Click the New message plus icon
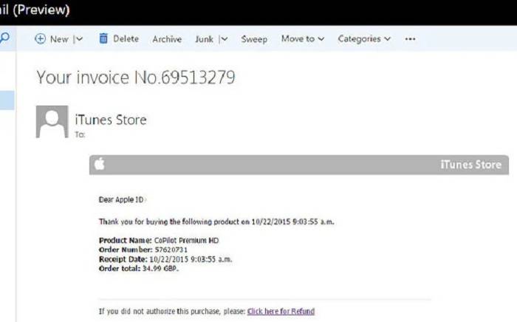 click(41, 39)
